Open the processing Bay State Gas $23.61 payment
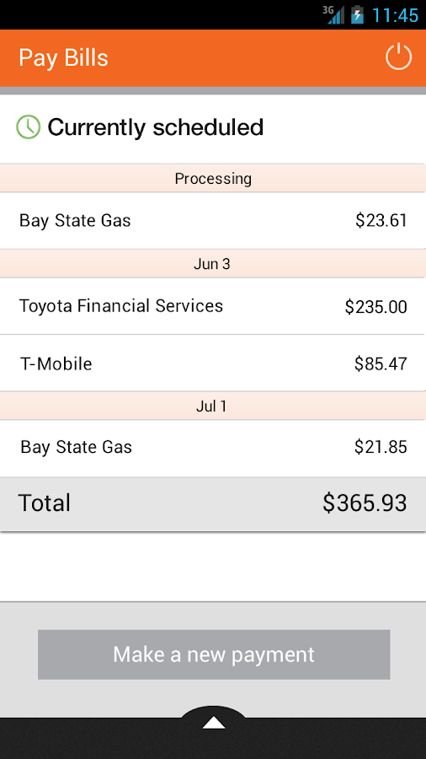 [213, 221]
